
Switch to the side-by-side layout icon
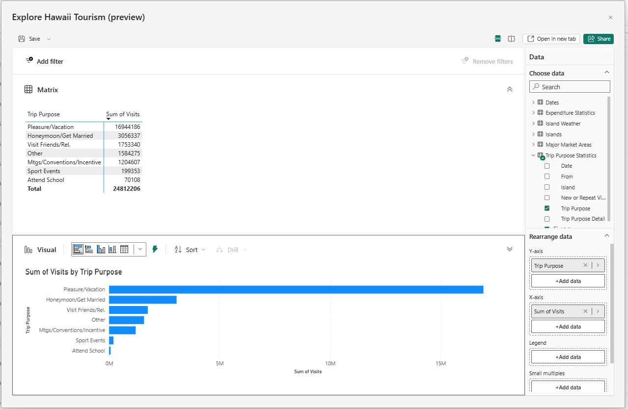(512, 39)
